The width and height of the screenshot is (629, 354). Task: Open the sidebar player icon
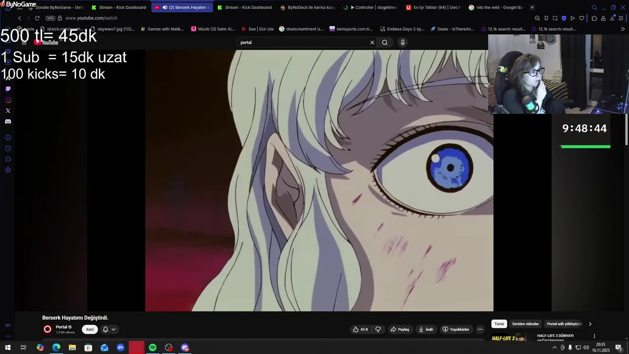tap(8, 138)
